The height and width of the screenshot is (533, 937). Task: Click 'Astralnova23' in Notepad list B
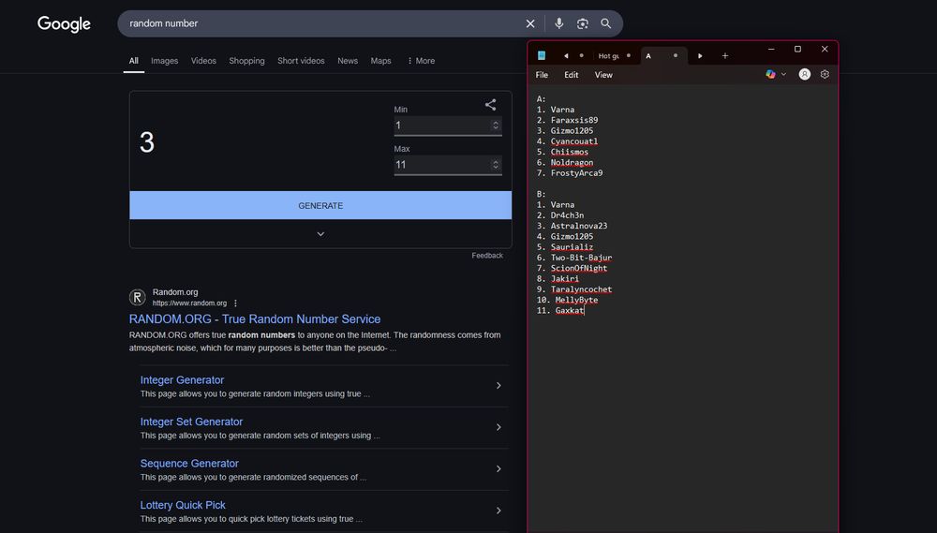(579, 226)
